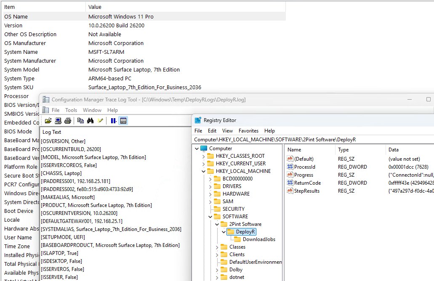The image size is (434, 281).
Task: Collapse the DeployR node arrow
Action: point(224,232)
